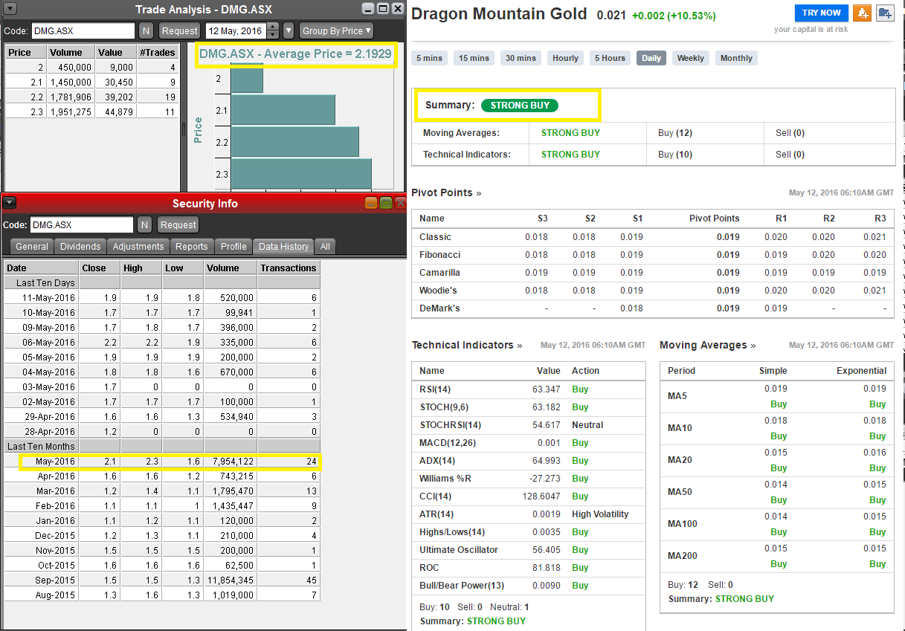Select the Monthly timeframe
905x631 pixels.
(x=736, y=58)
